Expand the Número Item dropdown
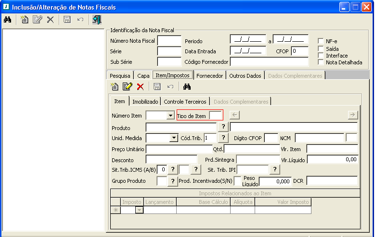375x237 pixels. (170, 116)
